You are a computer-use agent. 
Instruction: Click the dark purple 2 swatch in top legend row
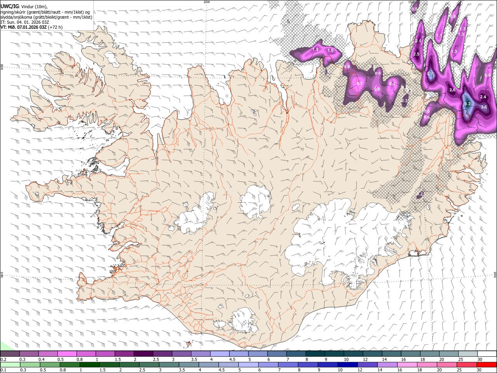[143, 354]
